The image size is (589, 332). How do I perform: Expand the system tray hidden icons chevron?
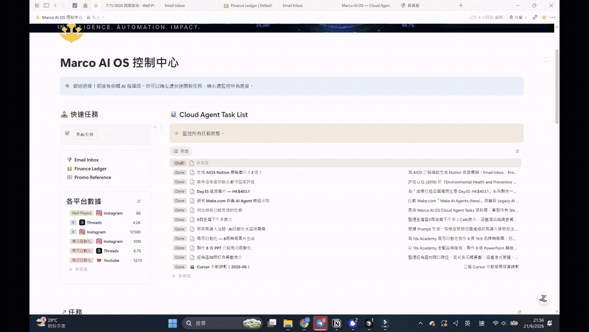click(421, 323)
